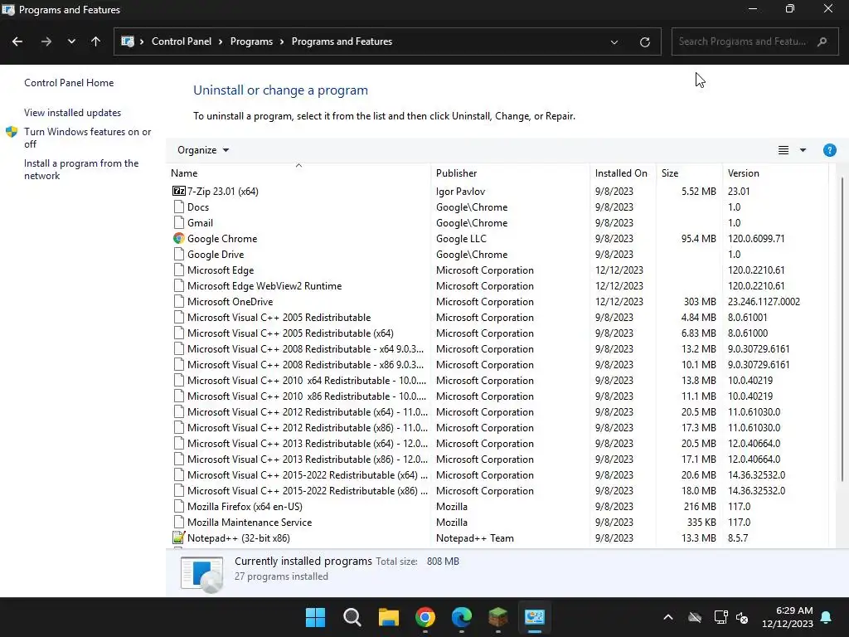Click version 120.0.6099.71 cell

pyautogui.click(x=756, y=238)
